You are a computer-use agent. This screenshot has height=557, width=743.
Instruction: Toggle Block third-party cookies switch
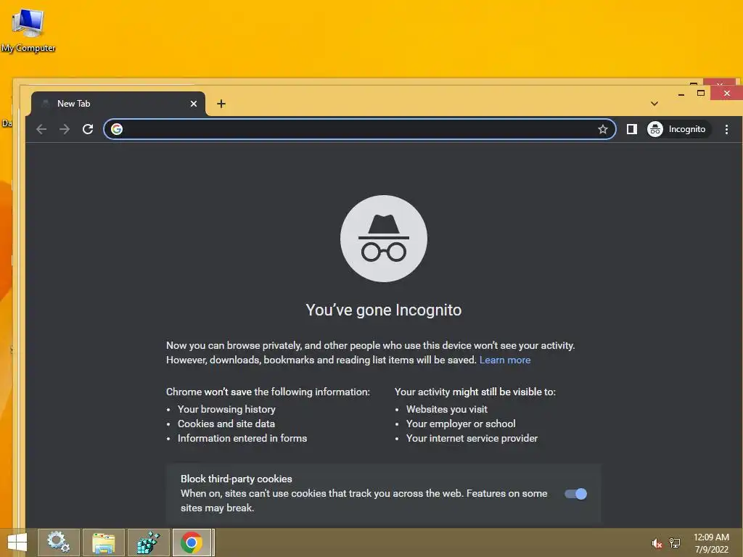(x=575, y=494)
